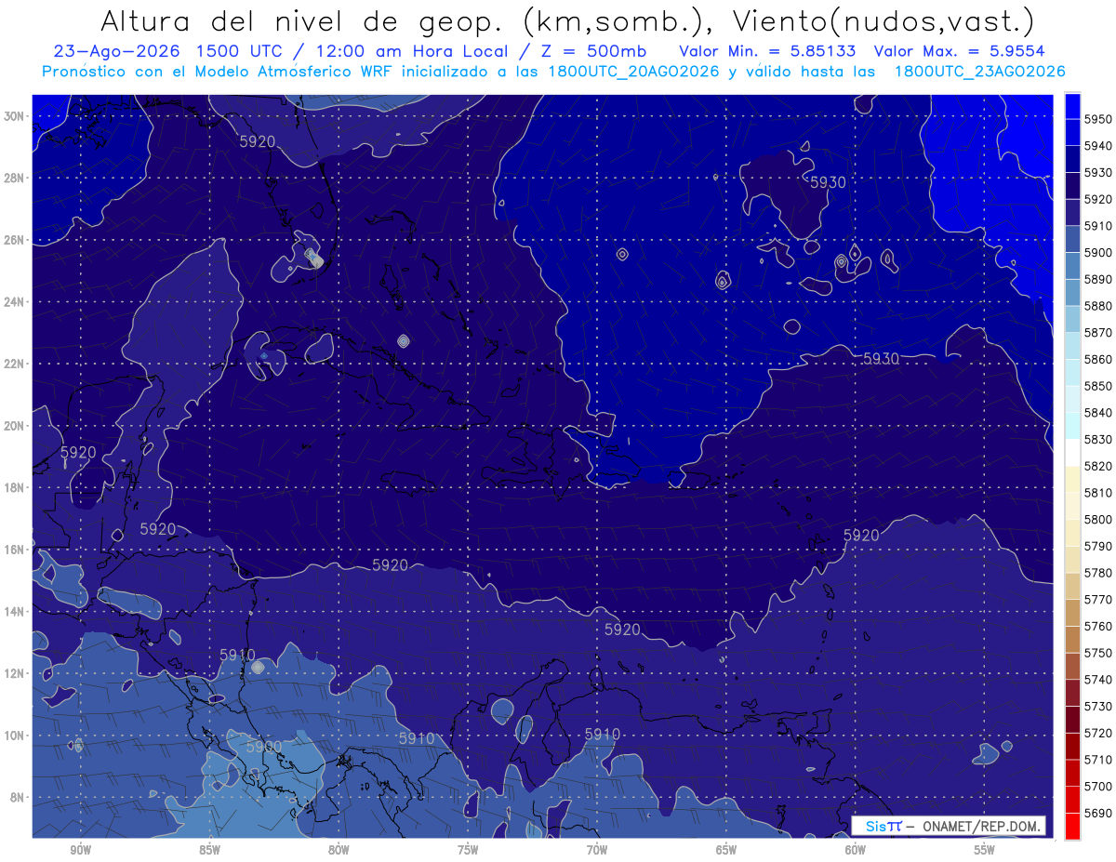Click the legend label 5780

1097,572
